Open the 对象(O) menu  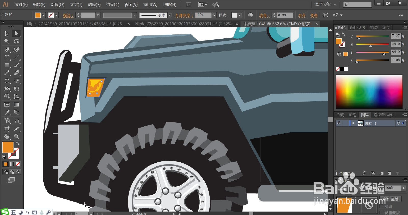click(57, 5)
